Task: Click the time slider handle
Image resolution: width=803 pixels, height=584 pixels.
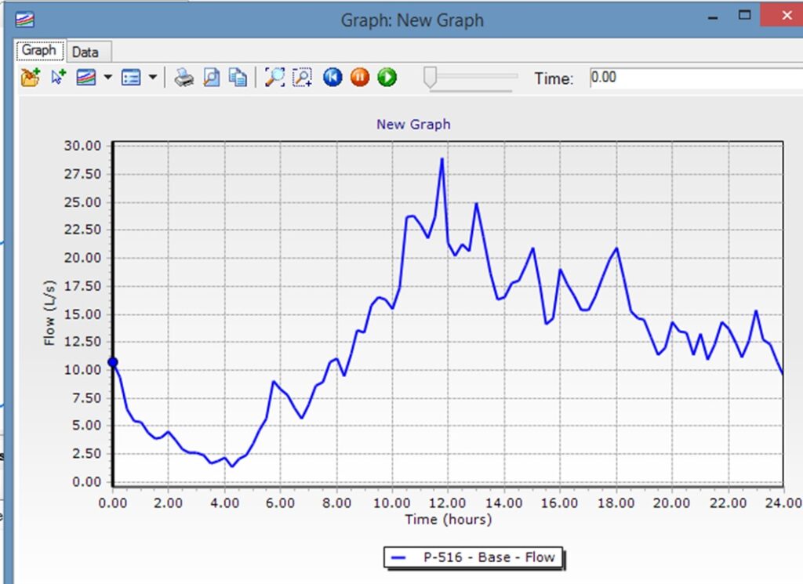Action: (430, 77)
